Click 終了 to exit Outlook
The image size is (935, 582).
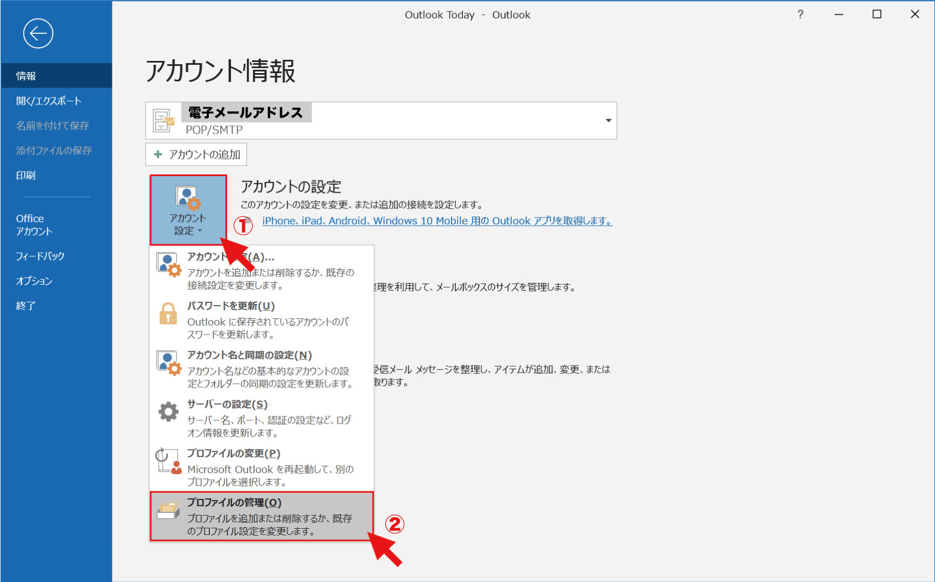[26, 306]
